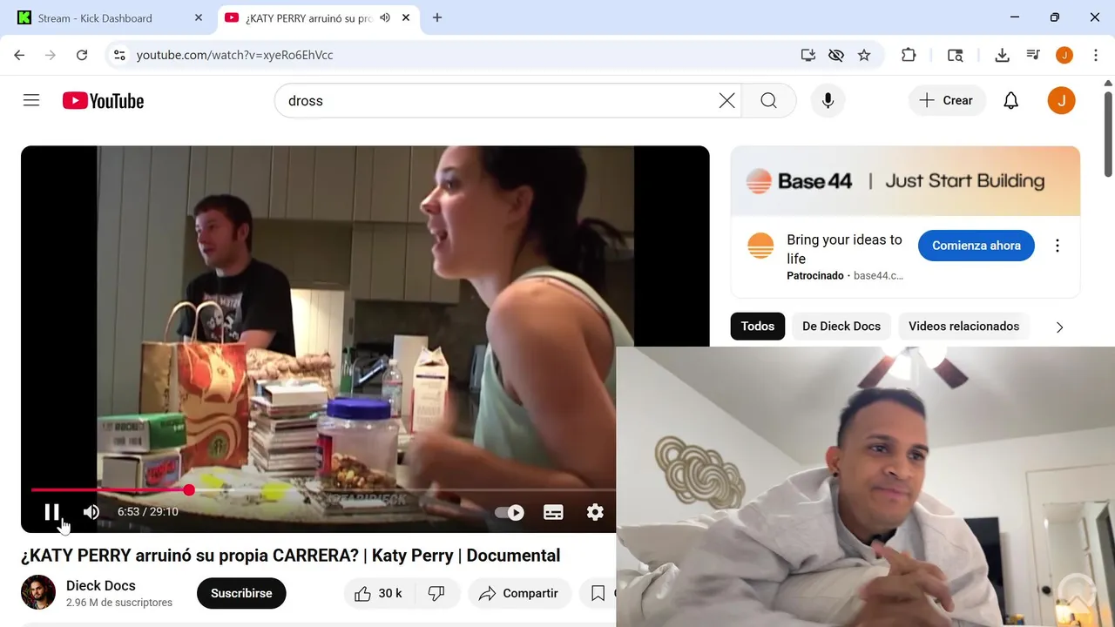Click the Compartir share button
This screenshot has width=1115, height=627.
[519, 593]
